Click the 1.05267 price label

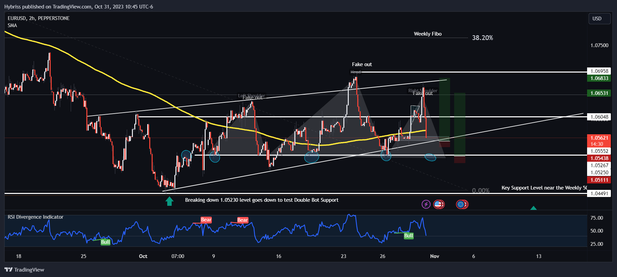(599, 165)
